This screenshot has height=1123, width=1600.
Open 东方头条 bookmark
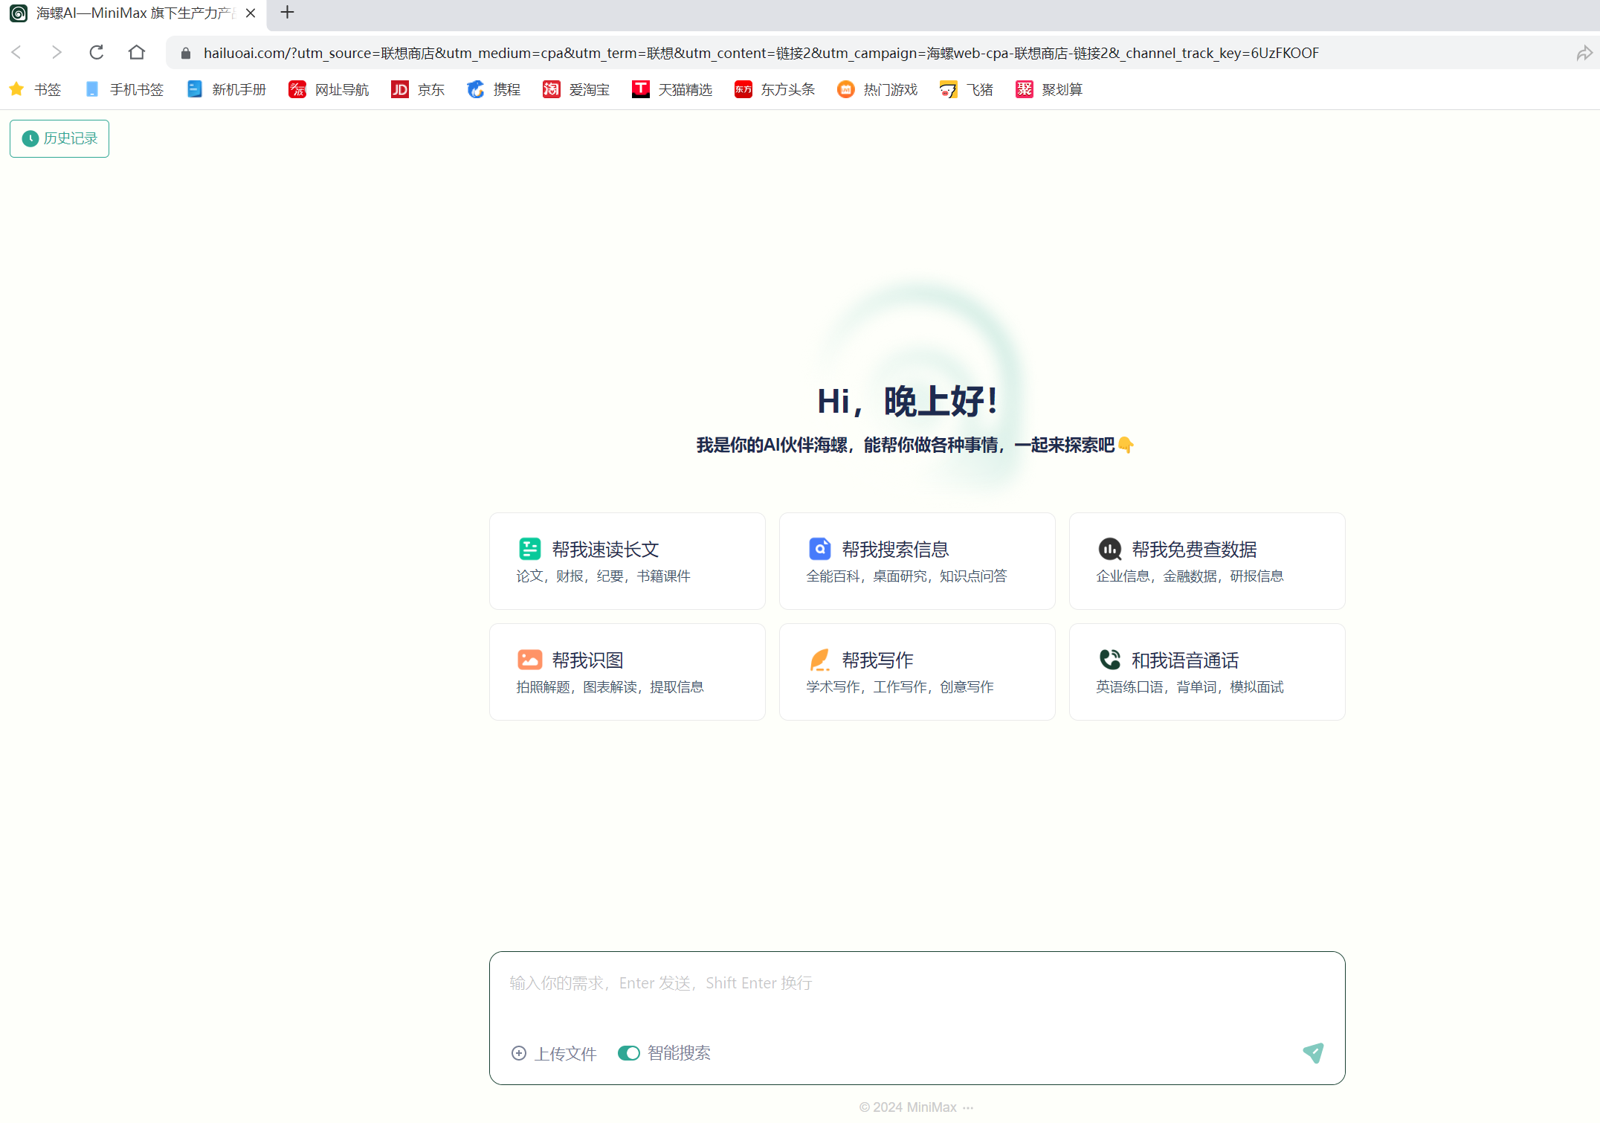(775, 89)
